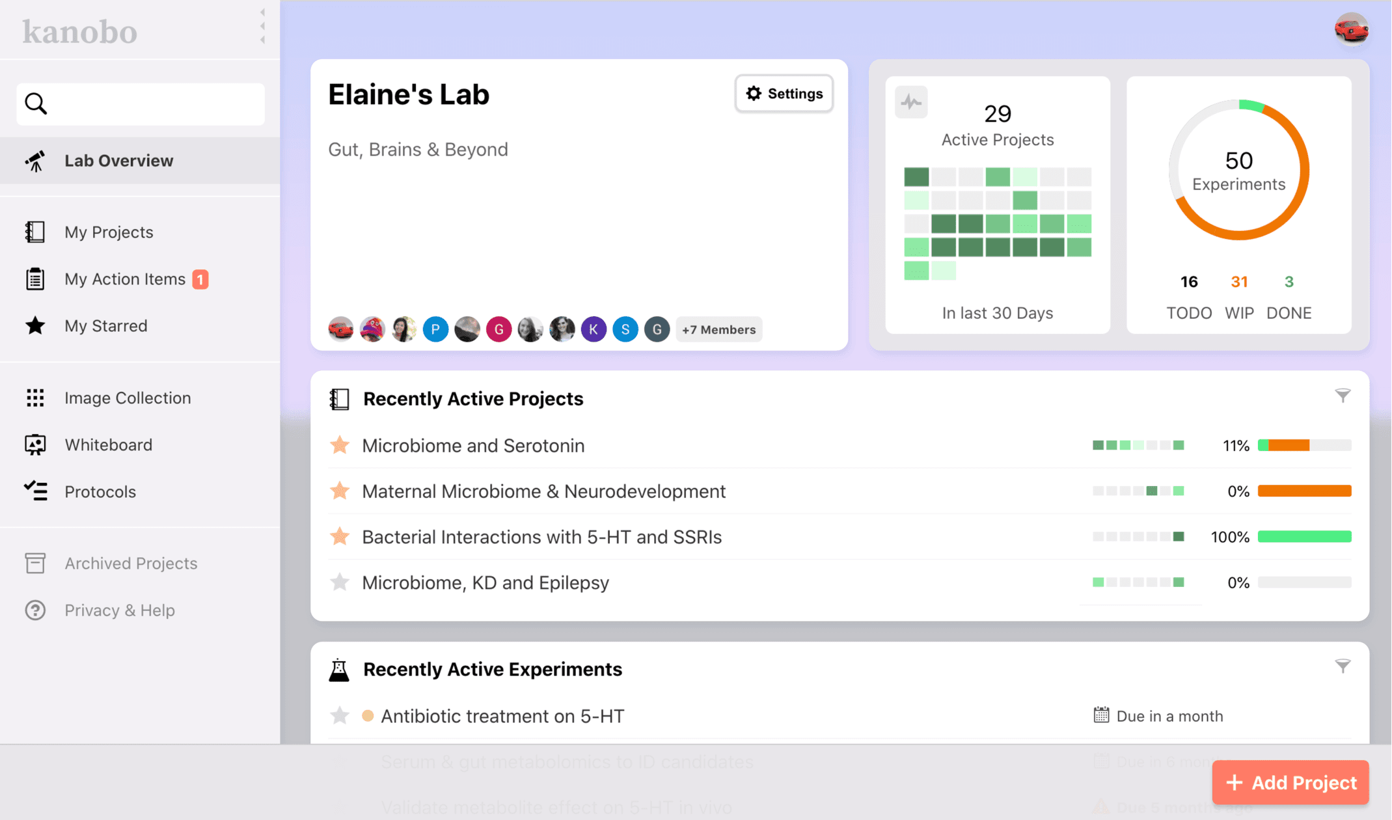
Task: Open filter for Recently Active Projects
Action: tap(1343, 396)
